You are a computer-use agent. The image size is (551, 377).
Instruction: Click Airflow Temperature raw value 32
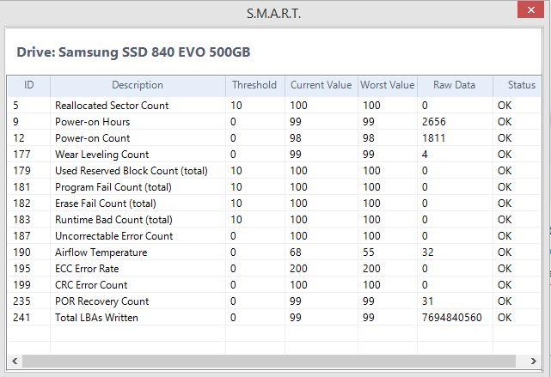point(428,252)
